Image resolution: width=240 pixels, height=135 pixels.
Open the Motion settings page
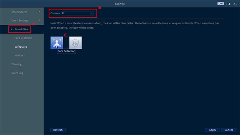point(19,56)
